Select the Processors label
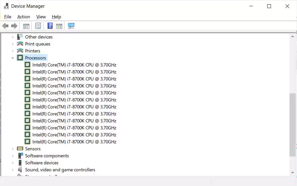 pos(35,58)
